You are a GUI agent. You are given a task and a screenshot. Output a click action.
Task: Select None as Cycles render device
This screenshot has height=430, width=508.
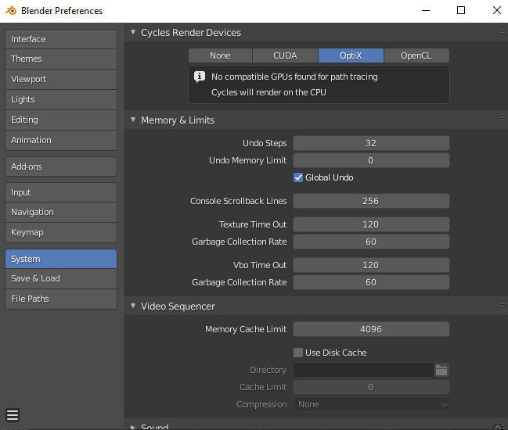pos(220,56)
